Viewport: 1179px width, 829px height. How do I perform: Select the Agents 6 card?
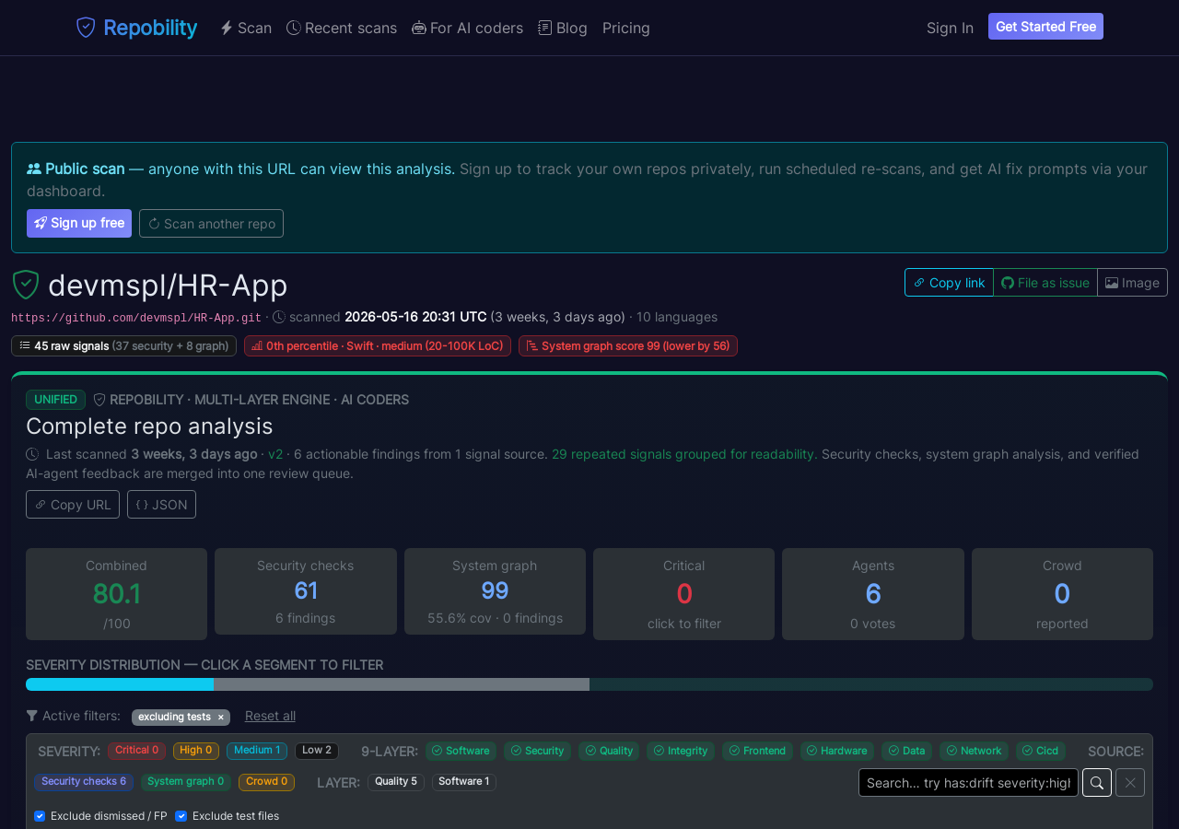click(x=873, y=594)
